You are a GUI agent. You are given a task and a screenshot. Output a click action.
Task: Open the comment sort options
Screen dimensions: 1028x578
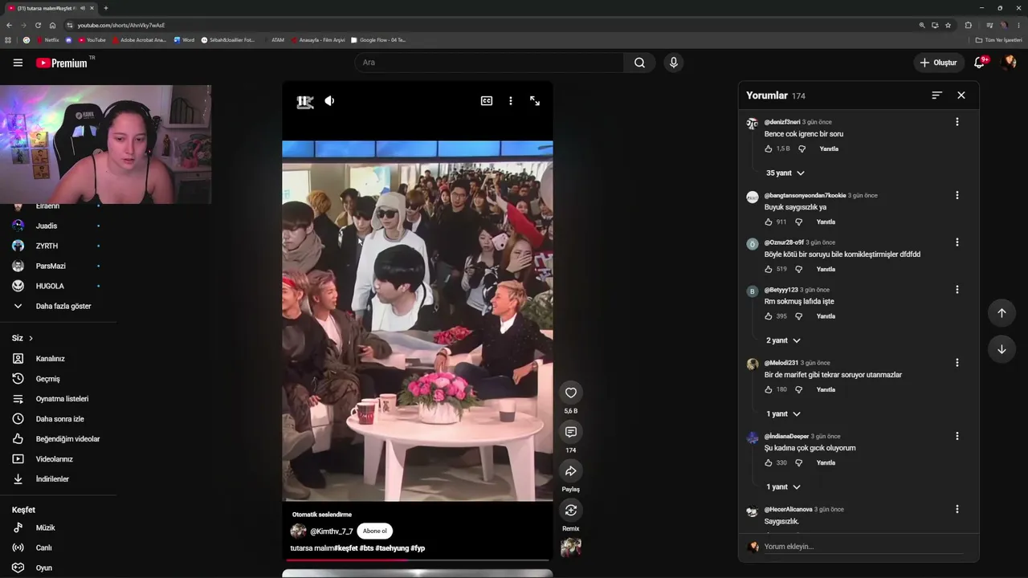click(936, 96)
